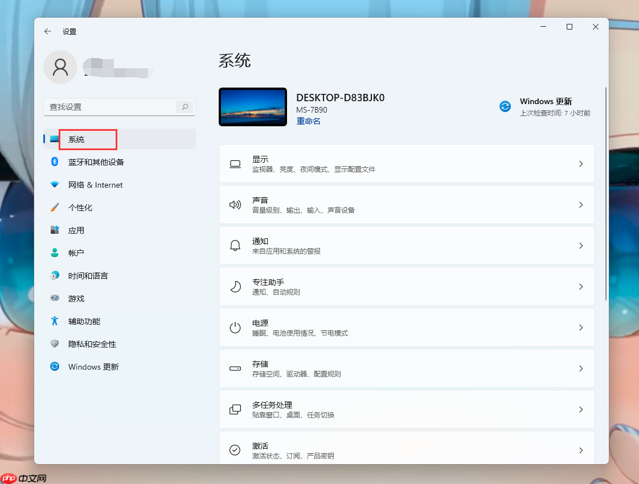Viewport: 639px width, 484px height.
Task: Click the speaker icon for Sound settings
Action: (235, 205)
